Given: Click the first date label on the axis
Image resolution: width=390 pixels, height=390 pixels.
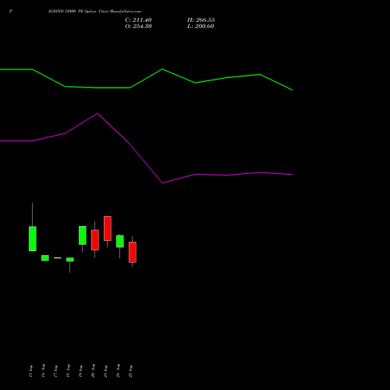Looking at the screenshot, I should point(30,370).
